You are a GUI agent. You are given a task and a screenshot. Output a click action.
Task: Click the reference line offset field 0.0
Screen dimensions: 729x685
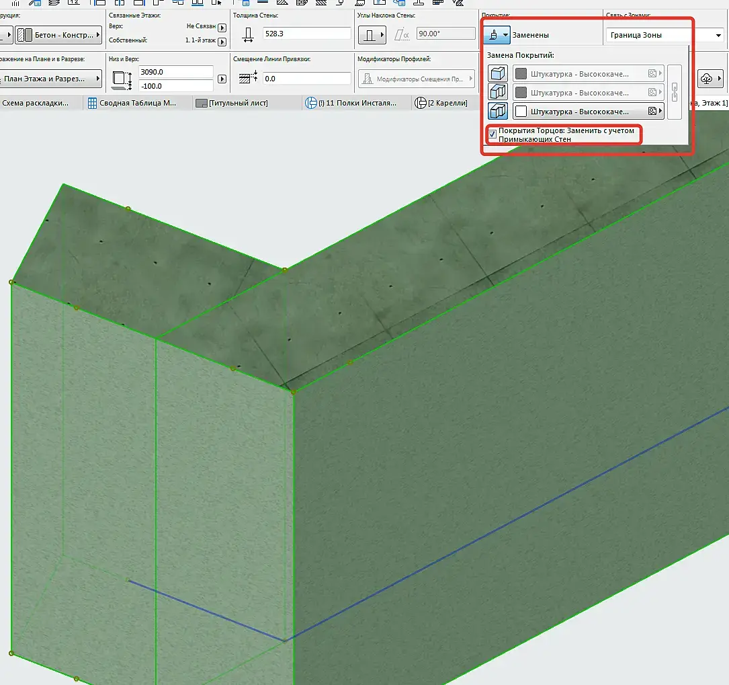click(307, 79)
